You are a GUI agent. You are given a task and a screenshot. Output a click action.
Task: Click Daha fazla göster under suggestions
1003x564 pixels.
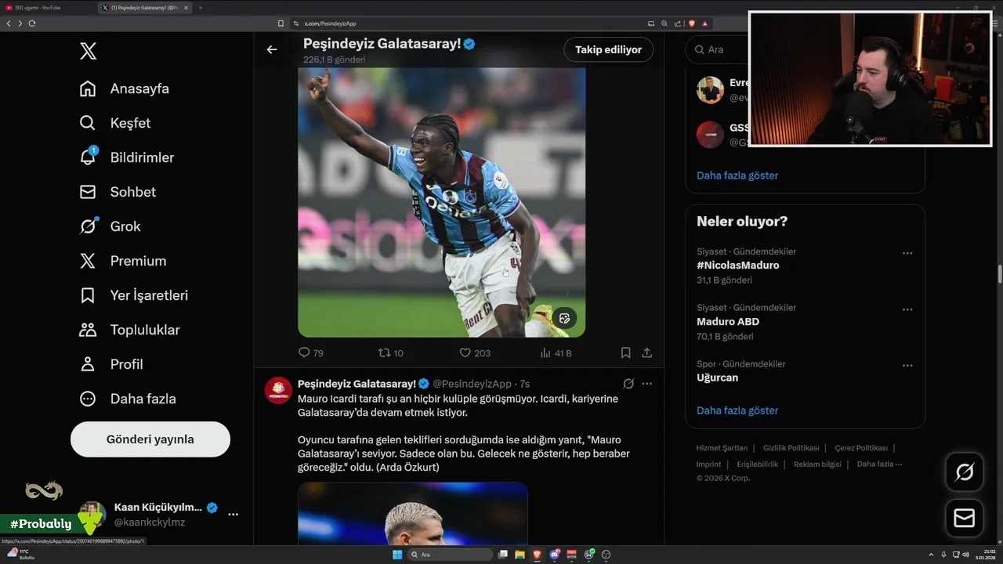pos(737,175)
